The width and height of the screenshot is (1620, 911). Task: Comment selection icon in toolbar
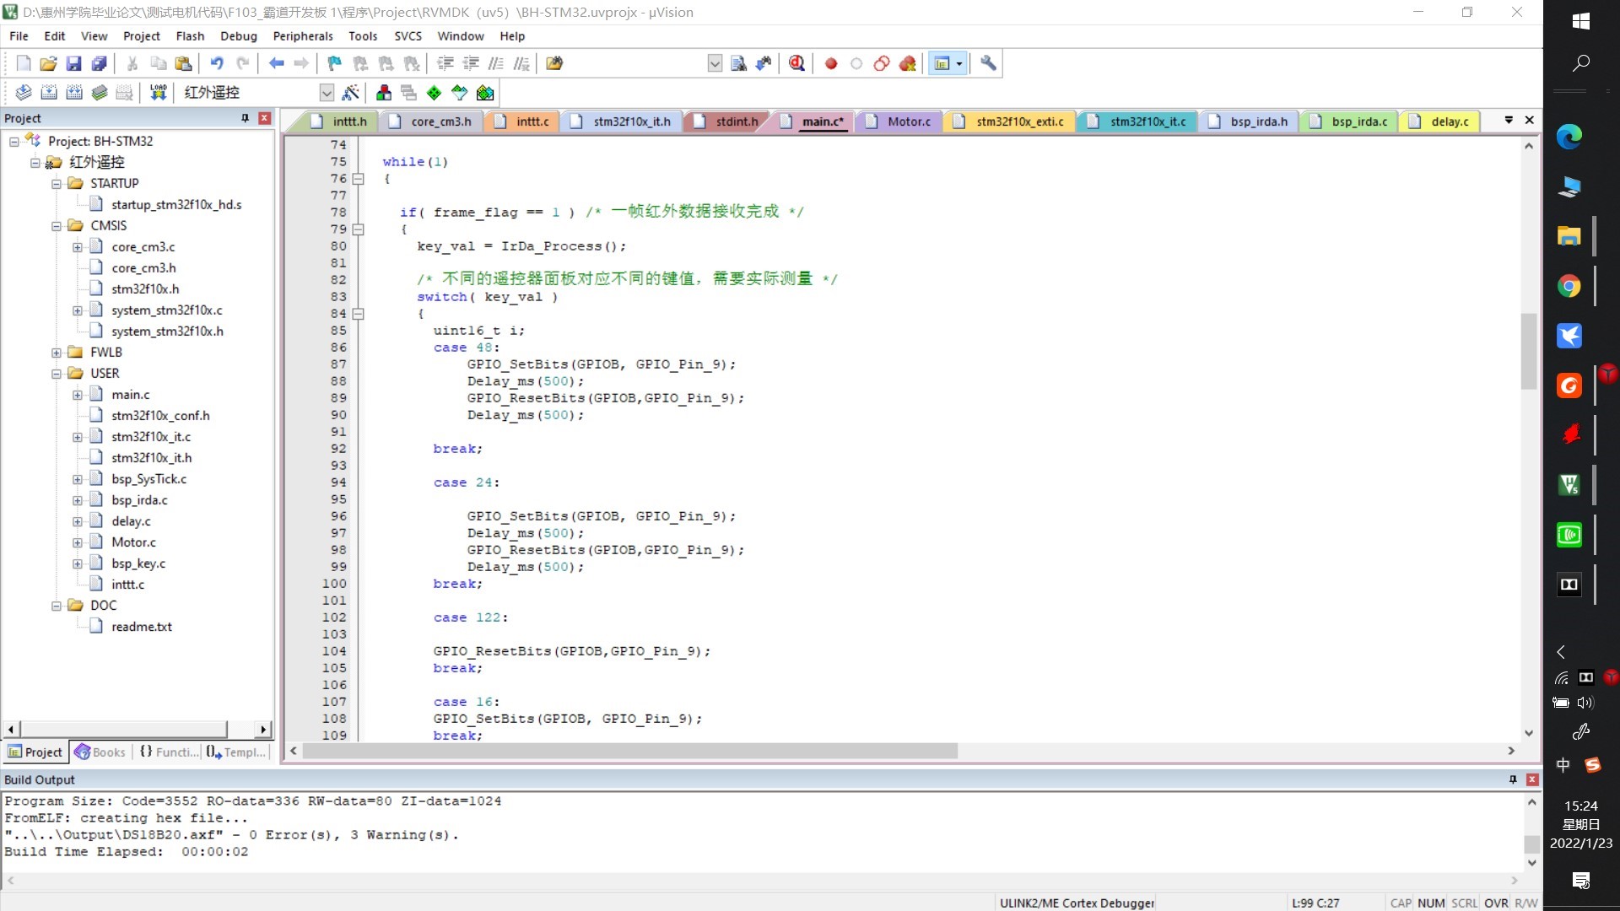(496, 63)
